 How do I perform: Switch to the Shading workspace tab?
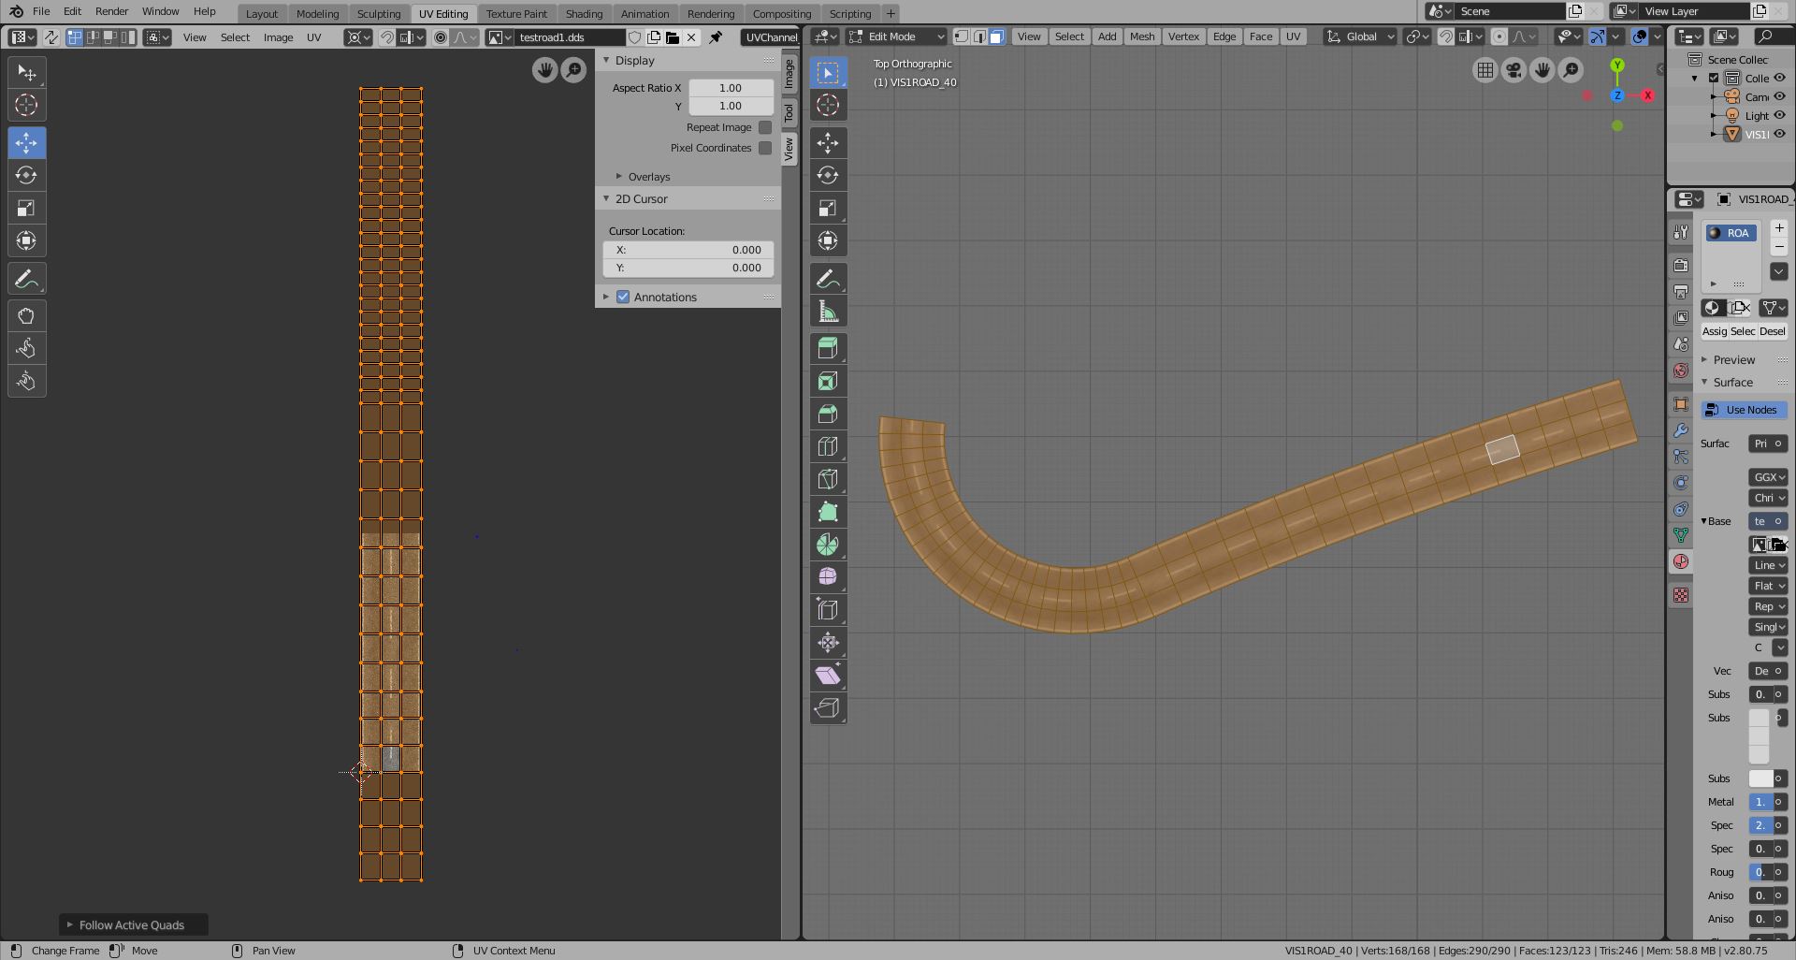pyautogui.click(x=584, y=14)
